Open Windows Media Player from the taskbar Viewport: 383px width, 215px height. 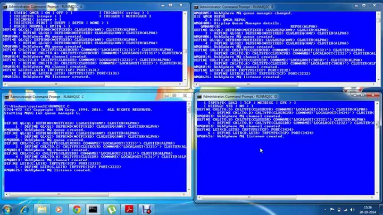point(59,210)
